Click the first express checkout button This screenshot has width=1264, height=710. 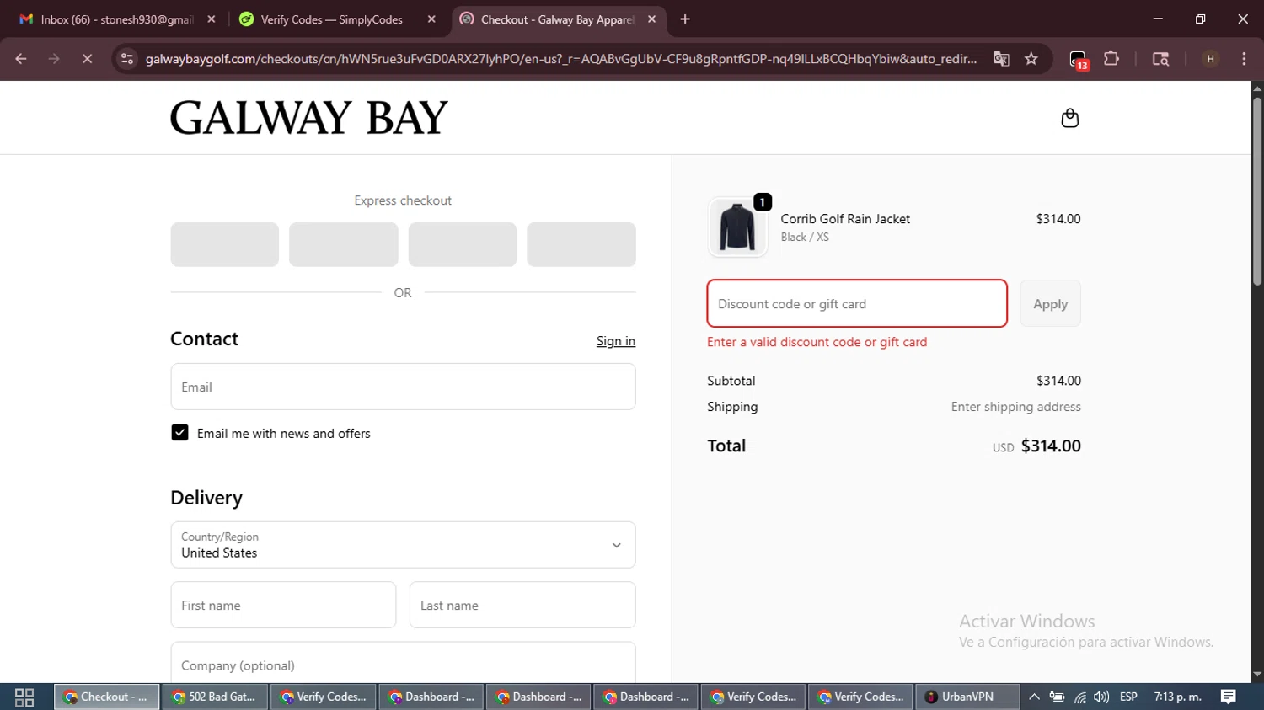tap(224, 245)
